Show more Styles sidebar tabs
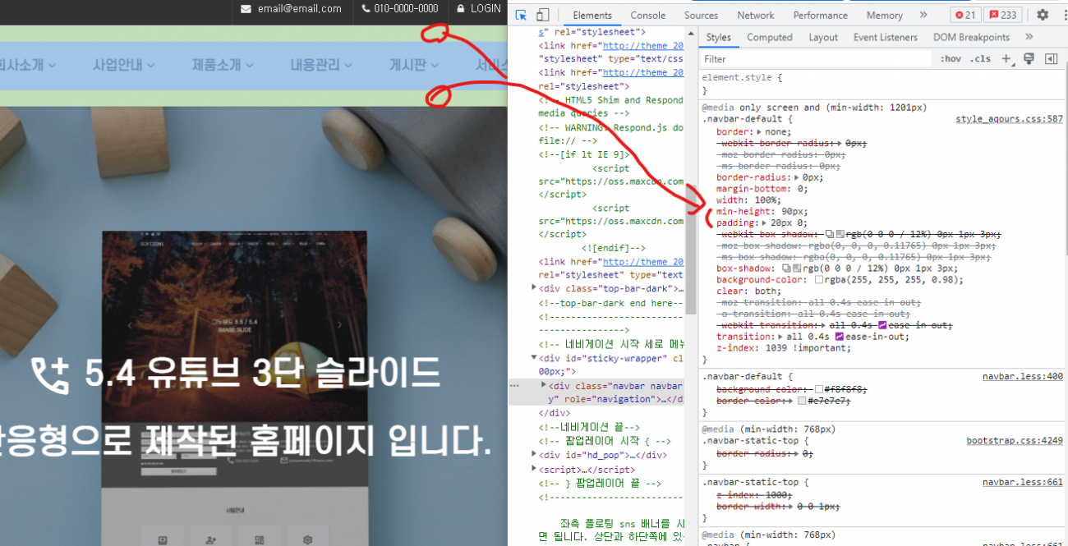This screenshot has width=1068, height=546. tap(1029, 37)
